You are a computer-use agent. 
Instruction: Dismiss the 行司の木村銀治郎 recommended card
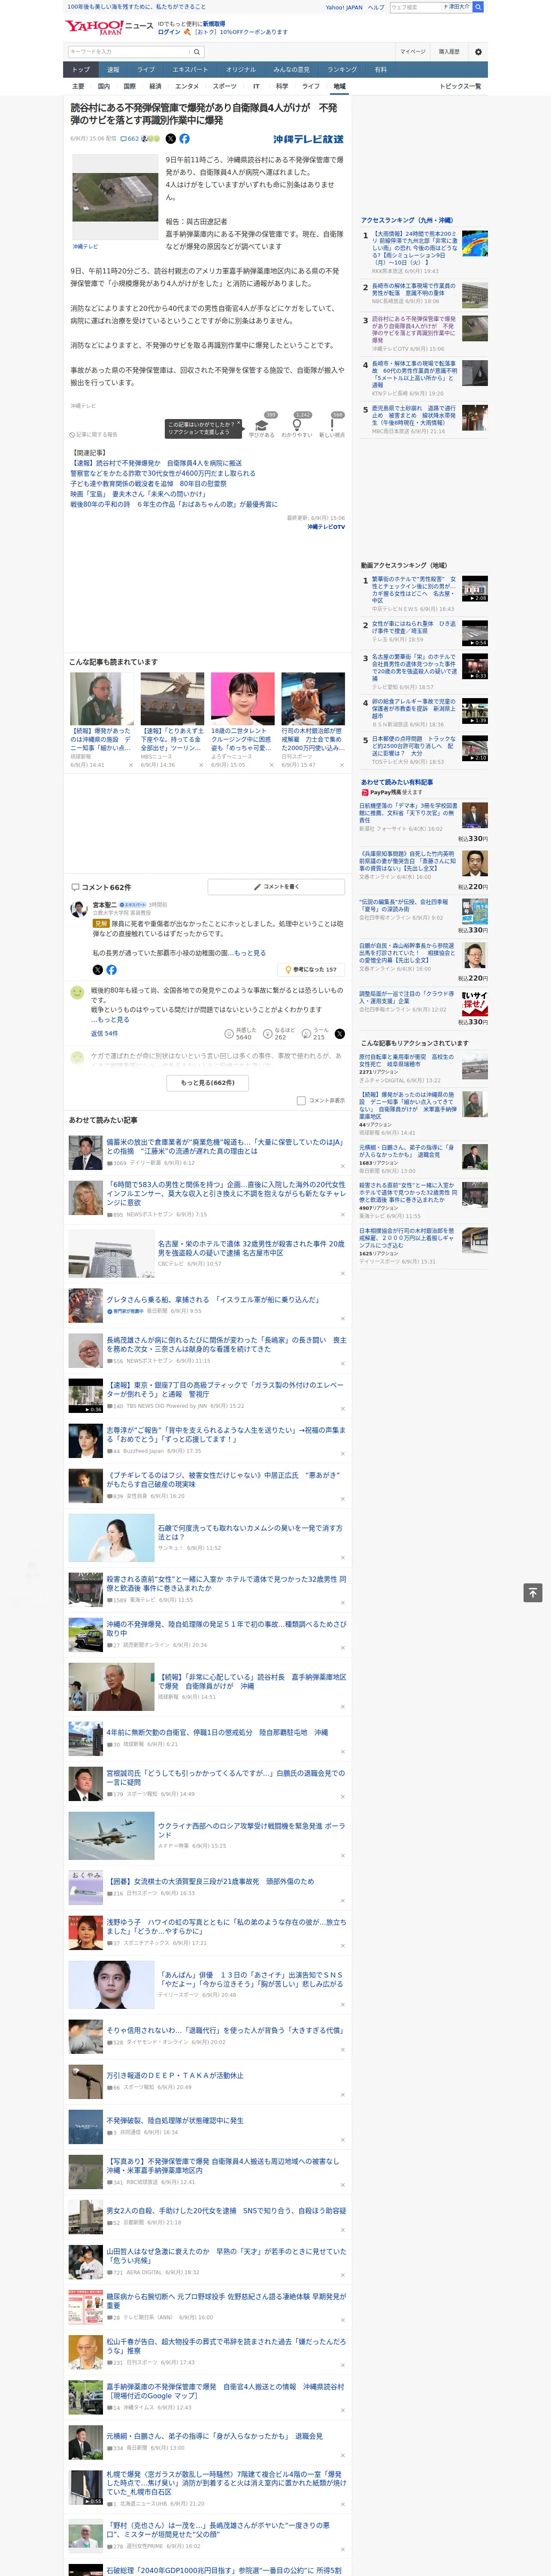342,765
